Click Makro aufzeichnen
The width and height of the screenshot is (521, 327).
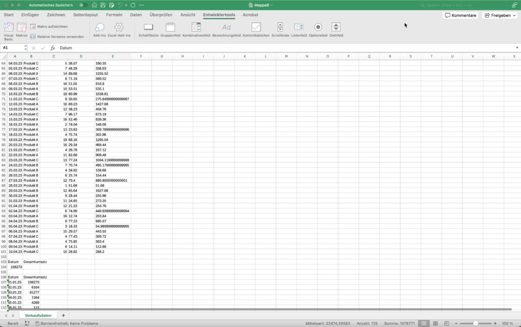coord(49,26)
